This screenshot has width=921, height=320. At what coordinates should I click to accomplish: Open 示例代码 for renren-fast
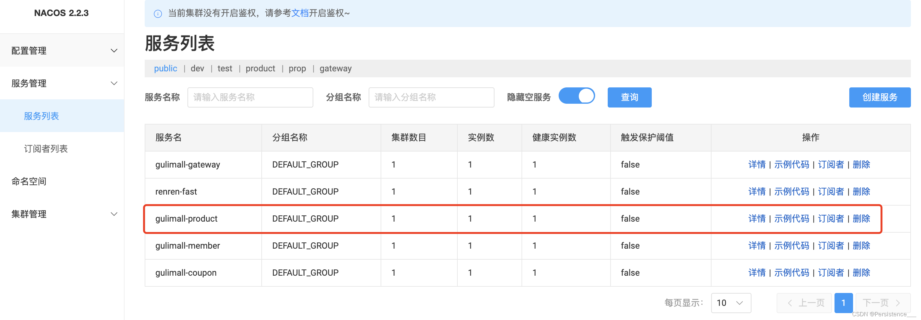(791, 192)
